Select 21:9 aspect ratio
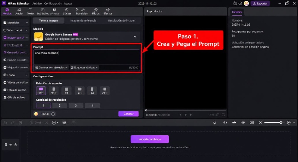298x162 pixels. [x=105, y=91]
